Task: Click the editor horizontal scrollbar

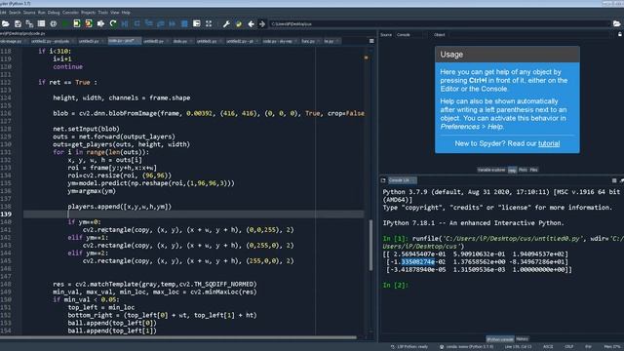Action: [178, 338]
